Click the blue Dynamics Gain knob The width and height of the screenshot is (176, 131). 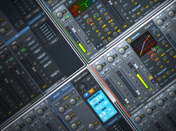pos(156,32)
